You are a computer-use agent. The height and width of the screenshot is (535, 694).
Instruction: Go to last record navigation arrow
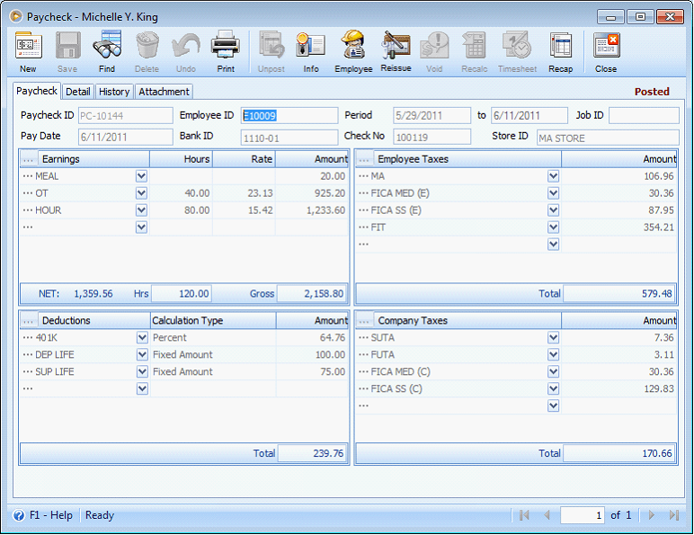pos(673,515)
